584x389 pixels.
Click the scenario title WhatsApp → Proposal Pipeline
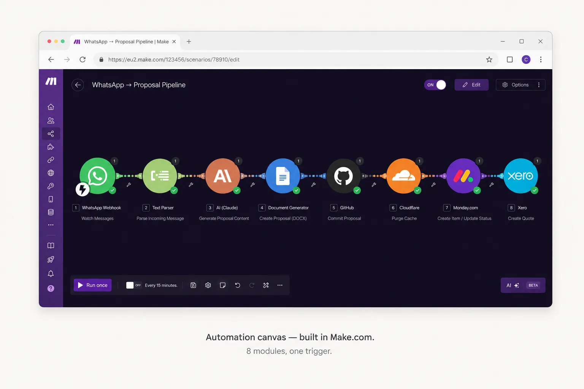point(139,85)
